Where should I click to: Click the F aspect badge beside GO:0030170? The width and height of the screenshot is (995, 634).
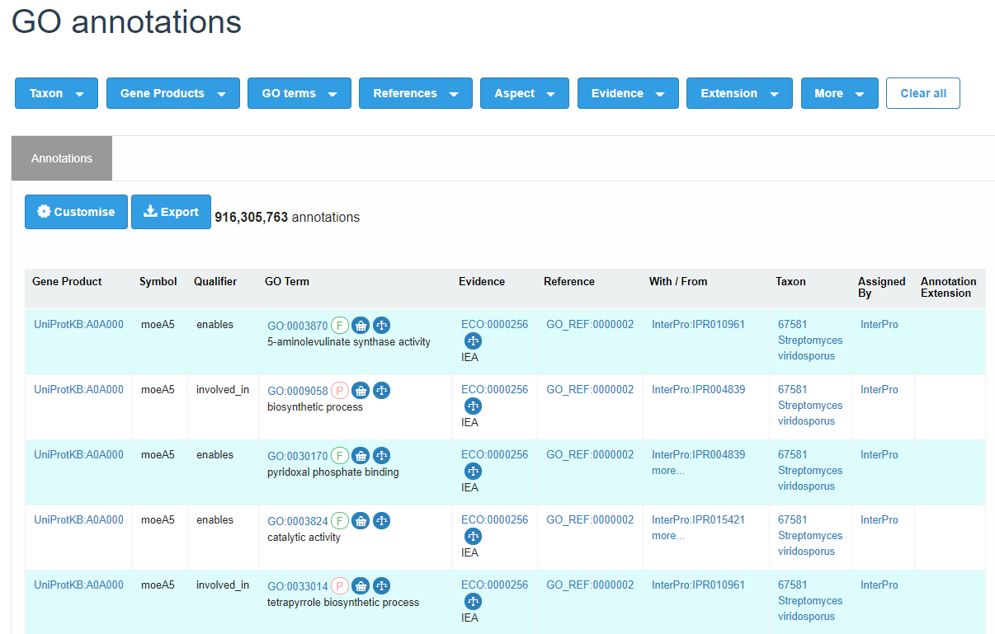pos(340,455)
